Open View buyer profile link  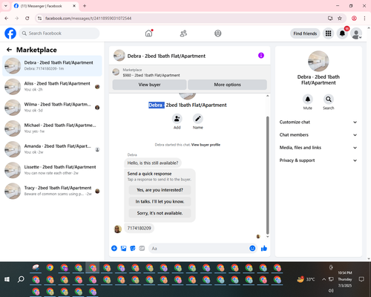(206, 145)
